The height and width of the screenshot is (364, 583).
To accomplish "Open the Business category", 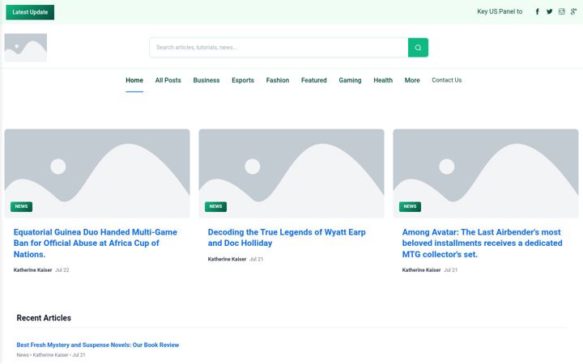I will coord(206,80).
